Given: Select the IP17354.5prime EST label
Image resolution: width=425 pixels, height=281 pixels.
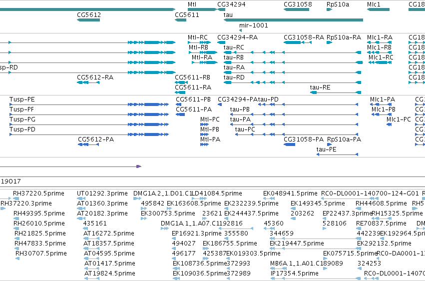Looking at the screenshot, I should coord(295,273).
